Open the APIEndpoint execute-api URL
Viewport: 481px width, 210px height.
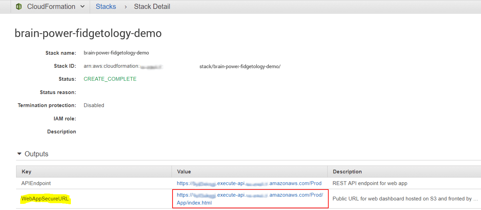(249, 183)
